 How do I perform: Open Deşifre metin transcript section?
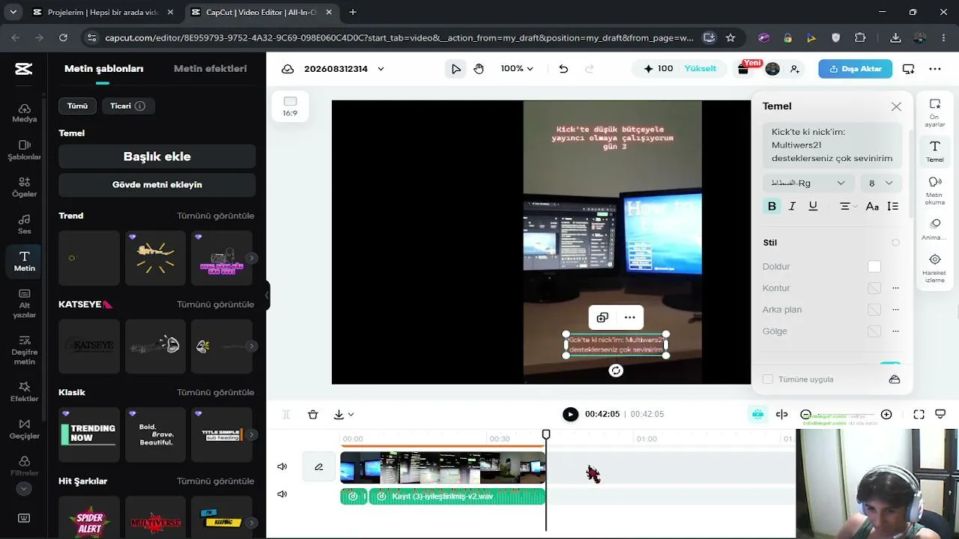coord(24,350)
